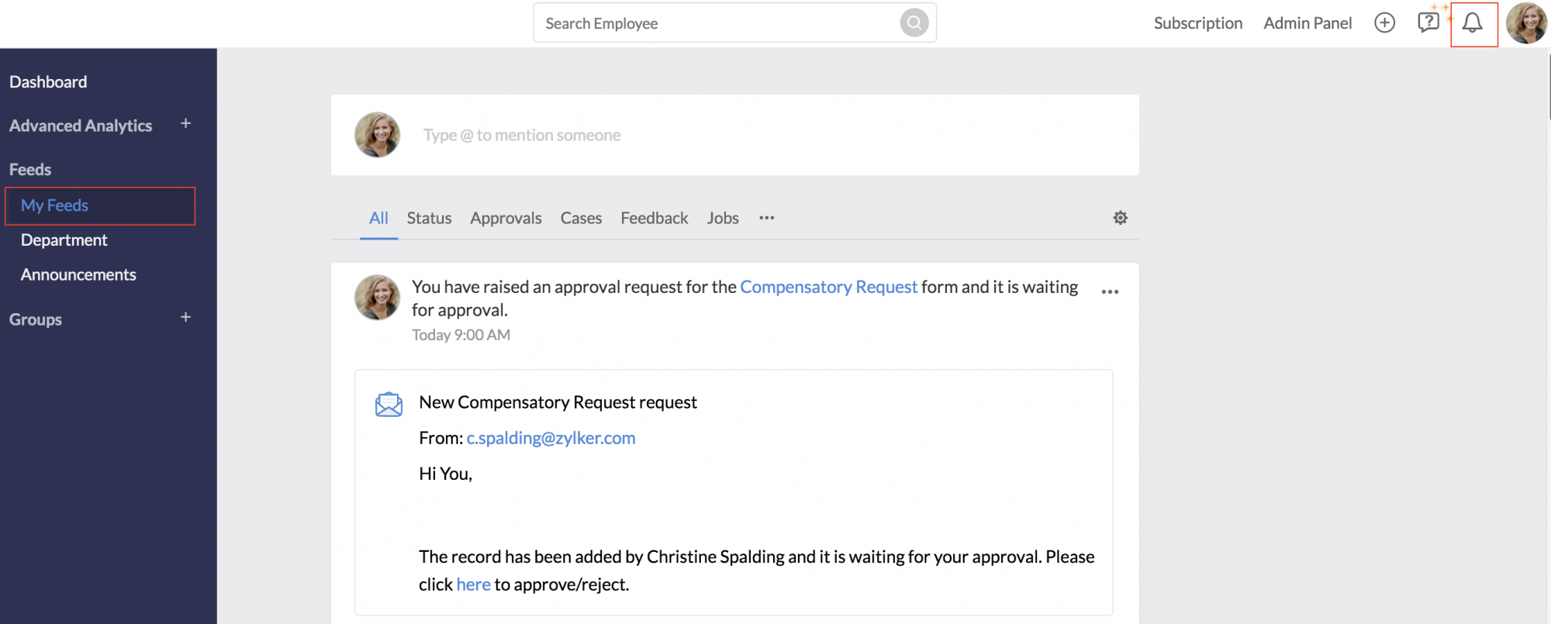1551x624 pixels.
Task: Open the notifications bell icon
Action: pyautogui.click(x=1473, y=23)
